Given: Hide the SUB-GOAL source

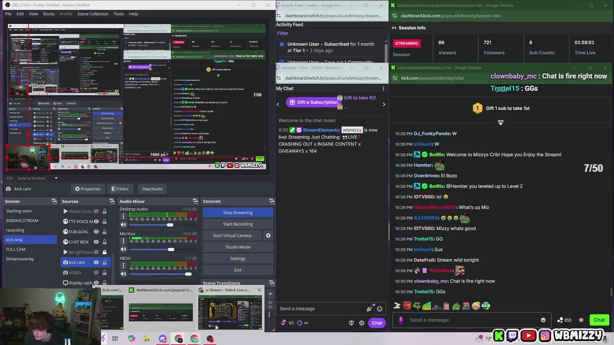Looking at the screenshot, I should tap(96, 232).
